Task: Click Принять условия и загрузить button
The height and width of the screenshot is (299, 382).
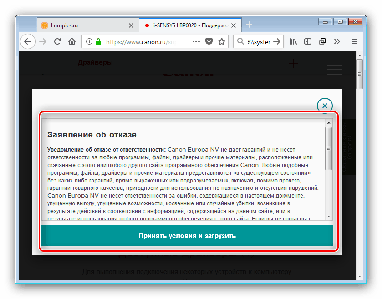Action: pos(187,236)
